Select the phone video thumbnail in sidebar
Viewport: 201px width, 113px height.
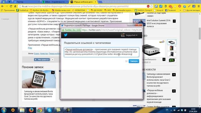(172, 48)
